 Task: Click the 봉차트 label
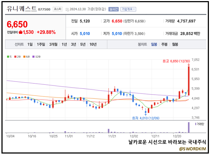coord(142,44)
